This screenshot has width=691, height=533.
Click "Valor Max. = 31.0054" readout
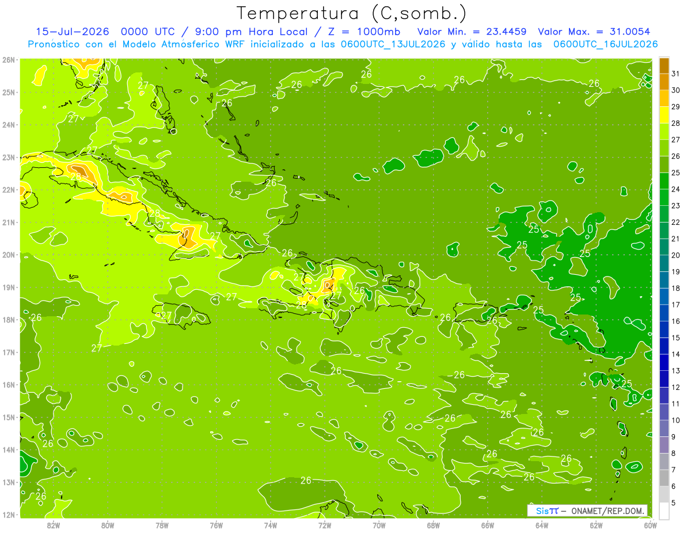pos(594,32)
